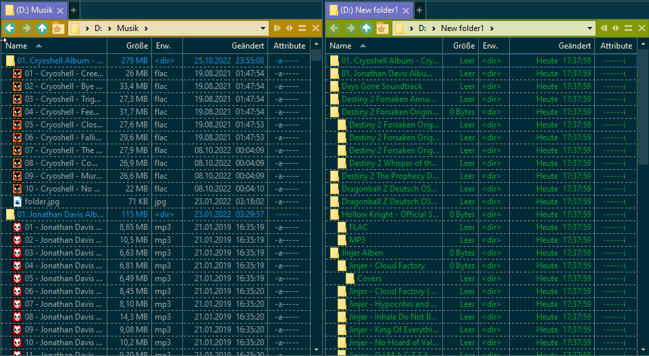The height and width of the screenshot is (356, 649).
Task: Click the Musik breadcrumb segment
Action: (128, 28)
